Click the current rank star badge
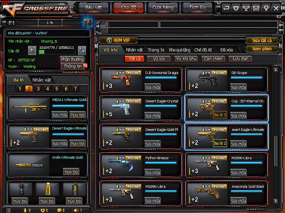This screenshot has width=285, height=213. click(x=32, y=50)
